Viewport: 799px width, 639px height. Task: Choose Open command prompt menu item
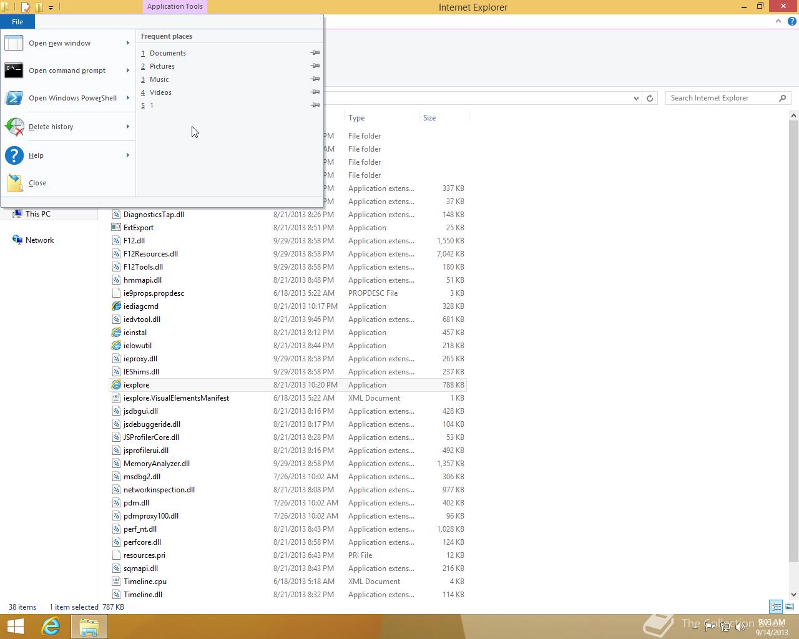(68, 71)
